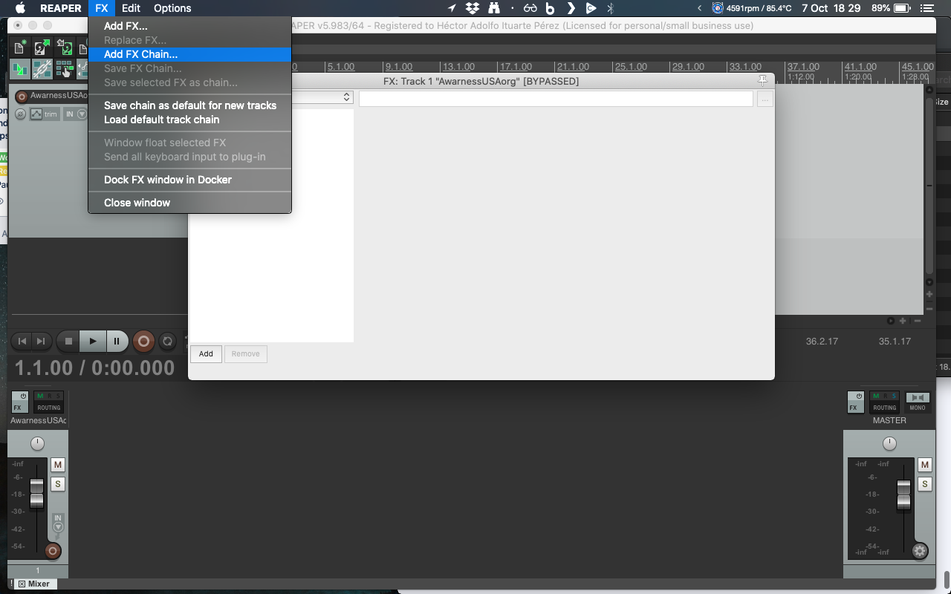Image resolution: width=951 pixels, height=594 pixels.
Task: Click the Save Project toolbar icon
Action: pyautogui.click(x=65, y=48)
